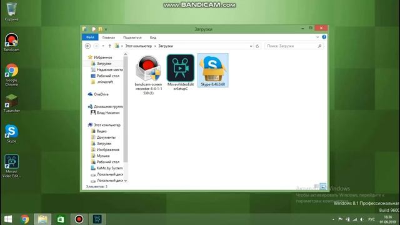Open the volume speaker tray icon
Image resolution: width=400 pixels, height=225 pixels.
pos(362,219)
